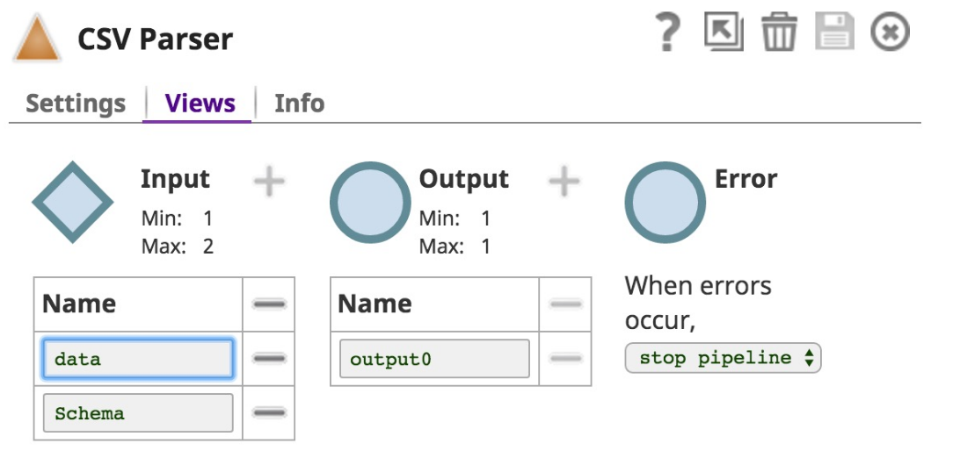960x458 pixels.
Task: Focus the Schema input name field
Action: tap(137, 412)
